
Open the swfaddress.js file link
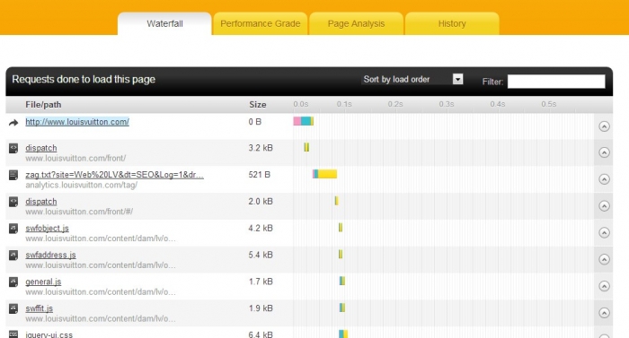[50, 255]
